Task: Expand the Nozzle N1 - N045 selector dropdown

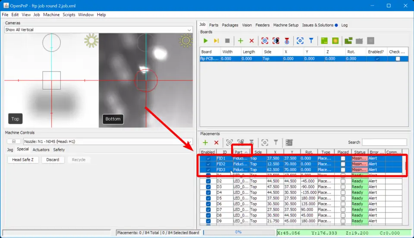Action: (x=188, y=141)
